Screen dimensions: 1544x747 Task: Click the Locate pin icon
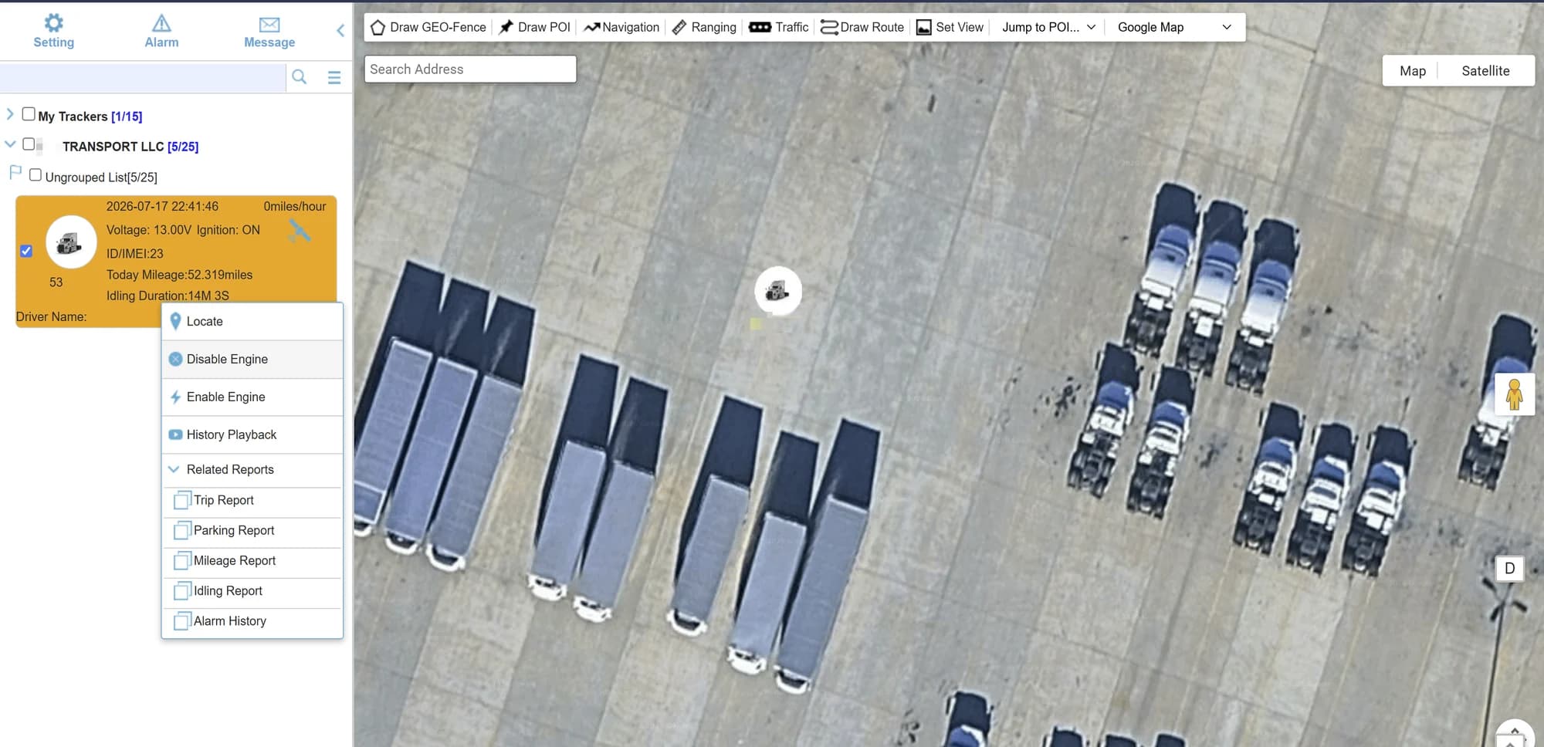coord(175,321)
